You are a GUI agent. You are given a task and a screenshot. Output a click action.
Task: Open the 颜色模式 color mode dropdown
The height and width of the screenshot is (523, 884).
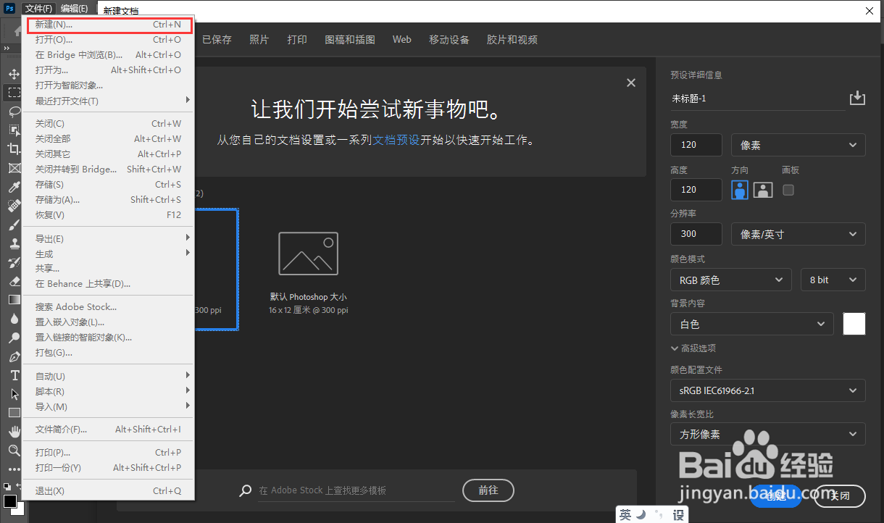click(730, 279)
